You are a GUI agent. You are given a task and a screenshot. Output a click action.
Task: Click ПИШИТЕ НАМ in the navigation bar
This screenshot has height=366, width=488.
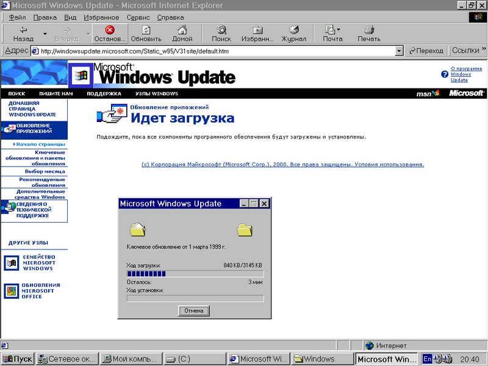tap(56, 94)
